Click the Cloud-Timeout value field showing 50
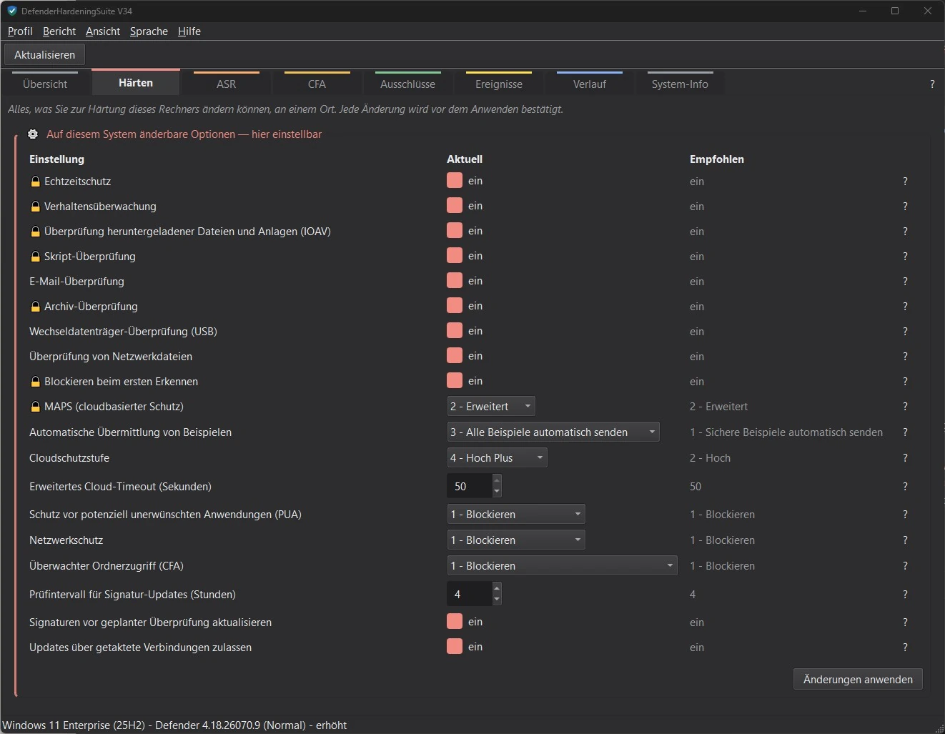The image size is (945, 734). click(470, 487)
